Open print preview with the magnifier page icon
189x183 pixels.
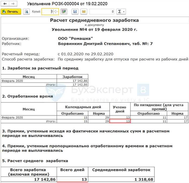click(x=26, y=11)
